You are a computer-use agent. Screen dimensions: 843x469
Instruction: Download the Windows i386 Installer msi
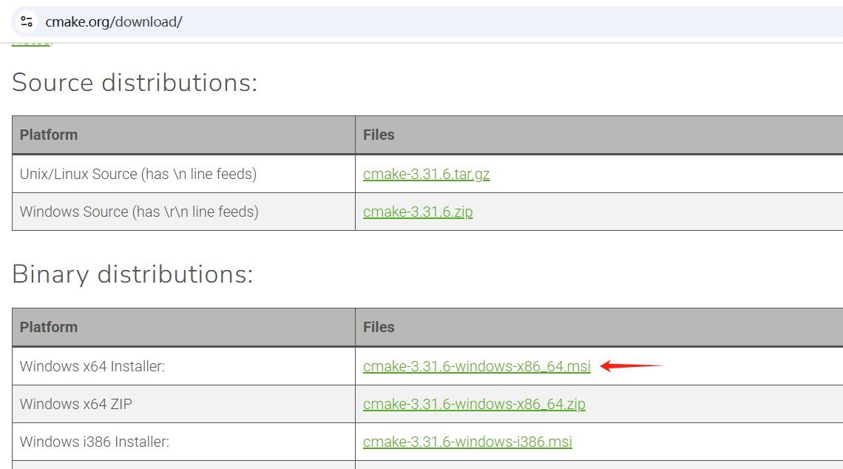(x=467, y=441)
